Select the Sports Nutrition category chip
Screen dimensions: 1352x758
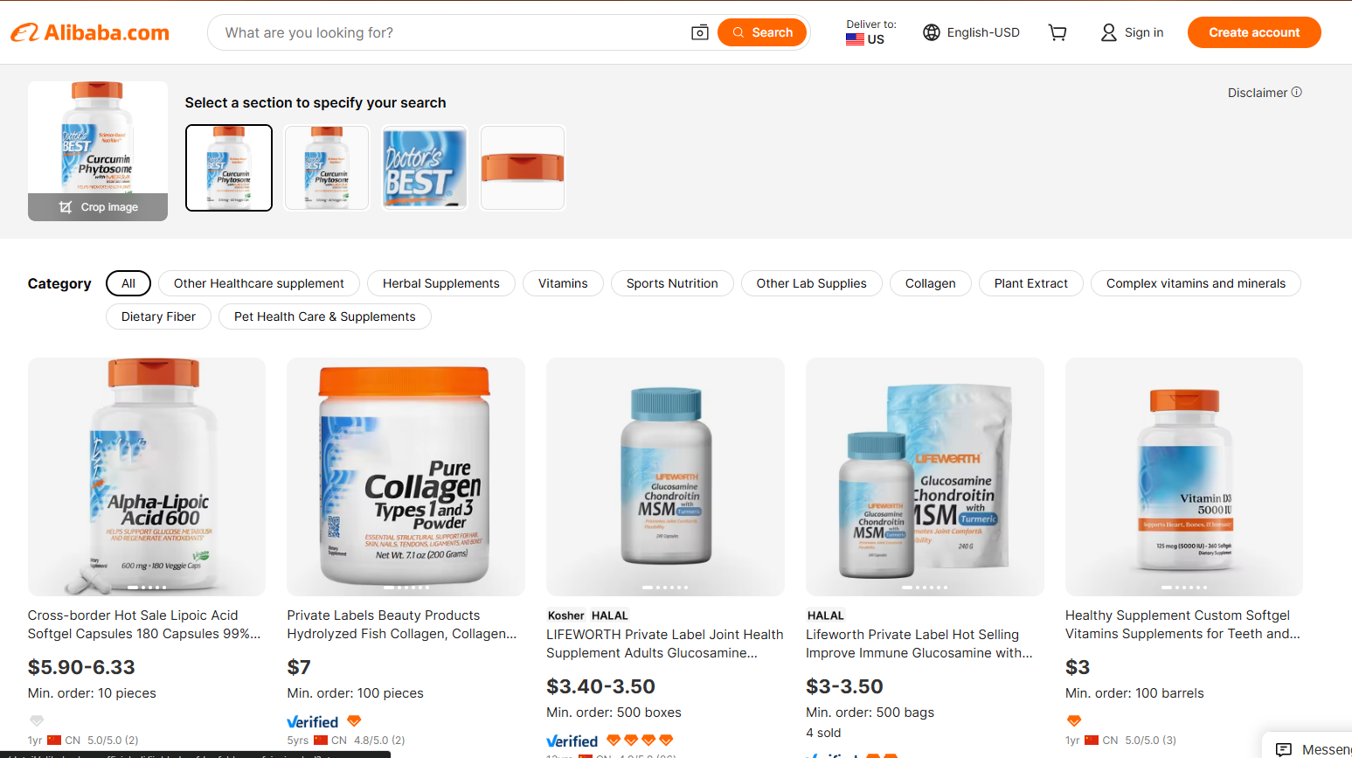[672, 283]
